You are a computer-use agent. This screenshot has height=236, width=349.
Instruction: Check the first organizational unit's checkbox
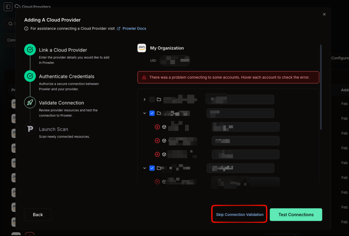click(152, 99)
